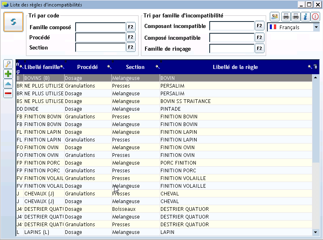Image resolution: width=323 pixels, height=240 pixels.
Task: Click search icon in Section column header
Action: click(x=158, y=67)
